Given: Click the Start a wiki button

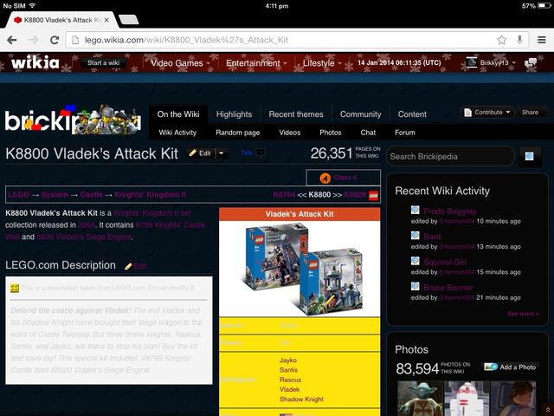Looking at the screenshot, I should tap(103, 62).
